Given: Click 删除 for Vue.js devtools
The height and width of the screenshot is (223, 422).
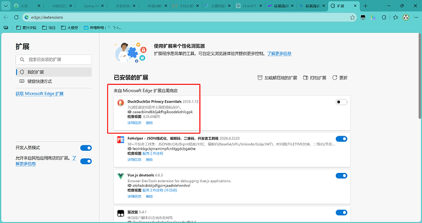Looking at the screenshot, I should (x=149, y=196).
